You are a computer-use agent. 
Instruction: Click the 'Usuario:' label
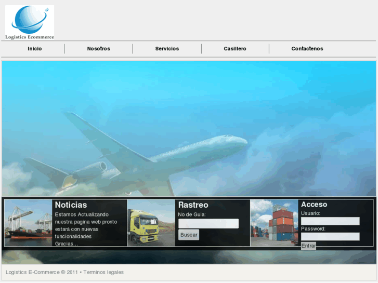point(310,213)
